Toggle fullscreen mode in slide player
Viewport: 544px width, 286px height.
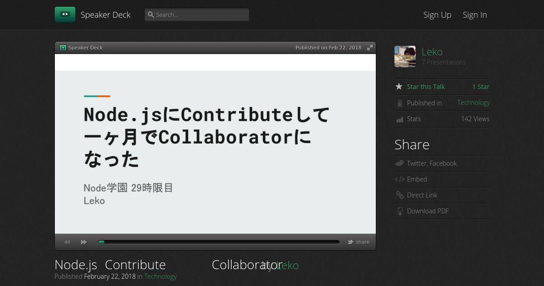[370, 48]
